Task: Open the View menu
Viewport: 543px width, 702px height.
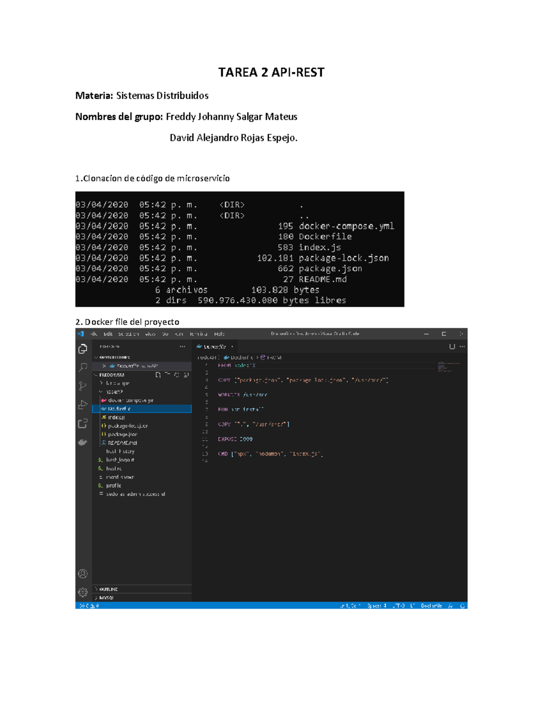Action: pyautogui.click(x=150, y=334)
